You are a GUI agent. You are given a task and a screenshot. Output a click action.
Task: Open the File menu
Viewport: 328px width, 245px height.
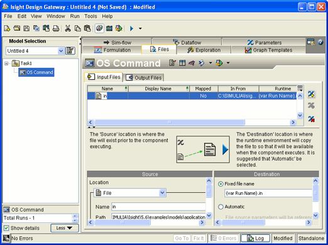point(8,16)
